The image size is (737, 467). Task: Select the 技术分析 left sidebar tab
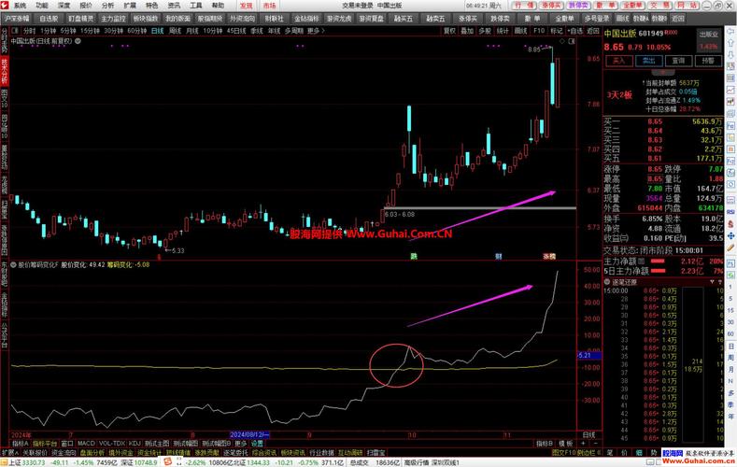click(x=5, y=71)
